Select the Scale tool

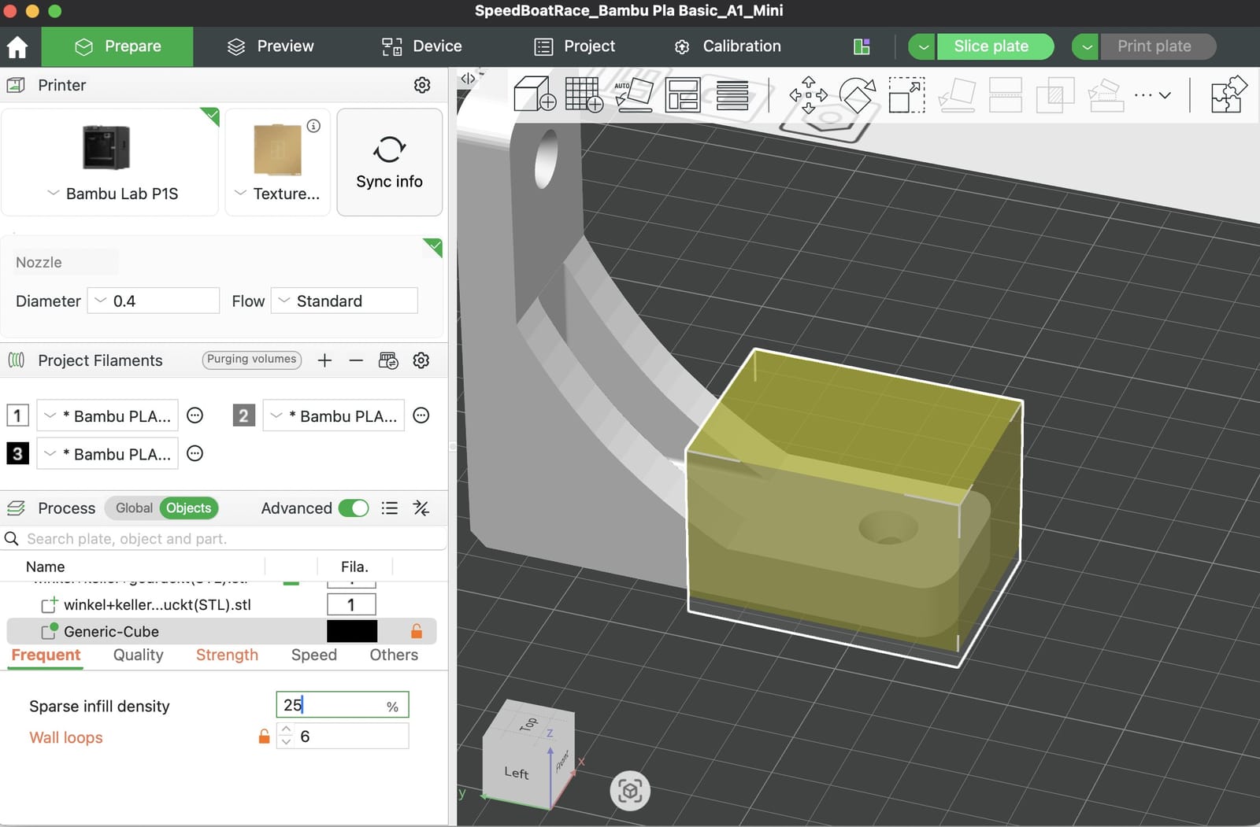tap(906, 94)
